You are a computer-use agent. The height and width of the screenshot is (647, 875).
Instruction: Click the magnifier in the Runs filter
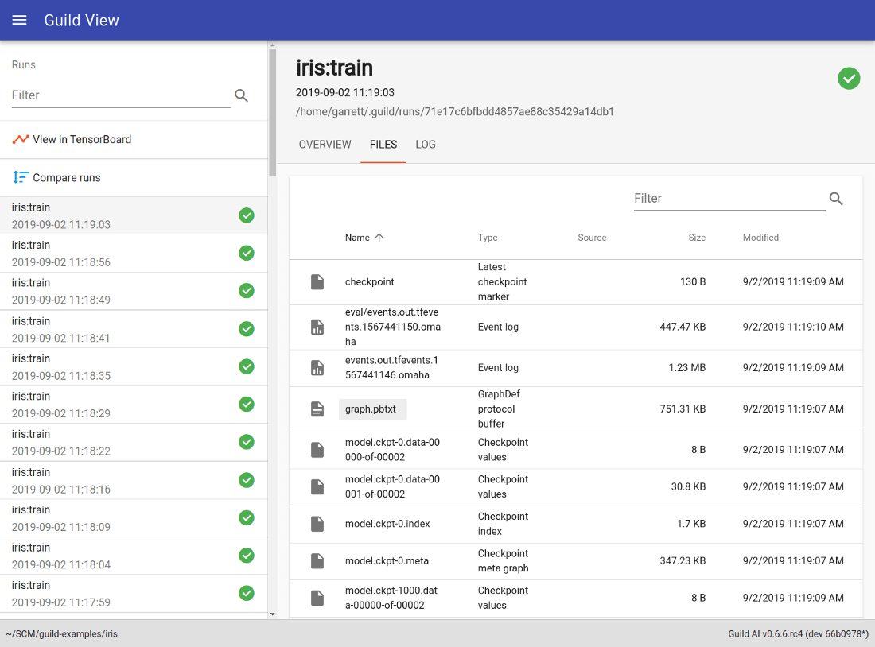pyautogui.click(x=241, y=95)
